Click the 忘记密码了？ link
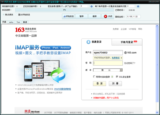The width and height of the screenshot is (160, 115). [129, 63]
